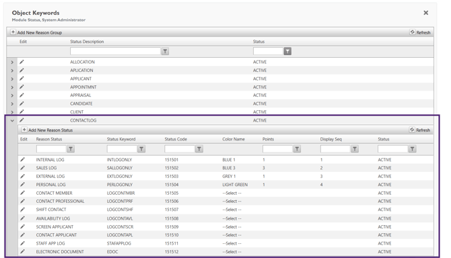
Task: Open the Display Seq filter options
Action: (355, 148)
